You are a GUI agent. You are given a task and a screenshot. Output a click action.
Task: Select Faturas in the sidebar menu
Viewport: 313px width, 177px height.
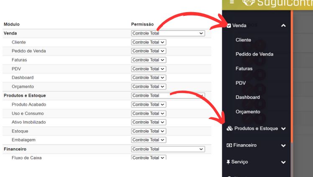pyautogui.click(x=244, y=68)
